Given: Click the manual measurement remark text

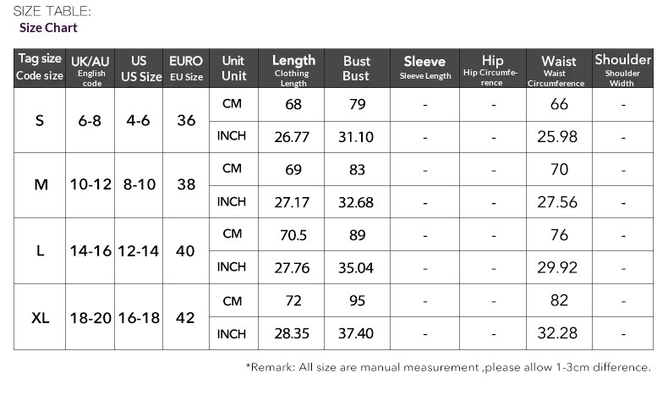Looking at the screenshot, I should point(448,367).
